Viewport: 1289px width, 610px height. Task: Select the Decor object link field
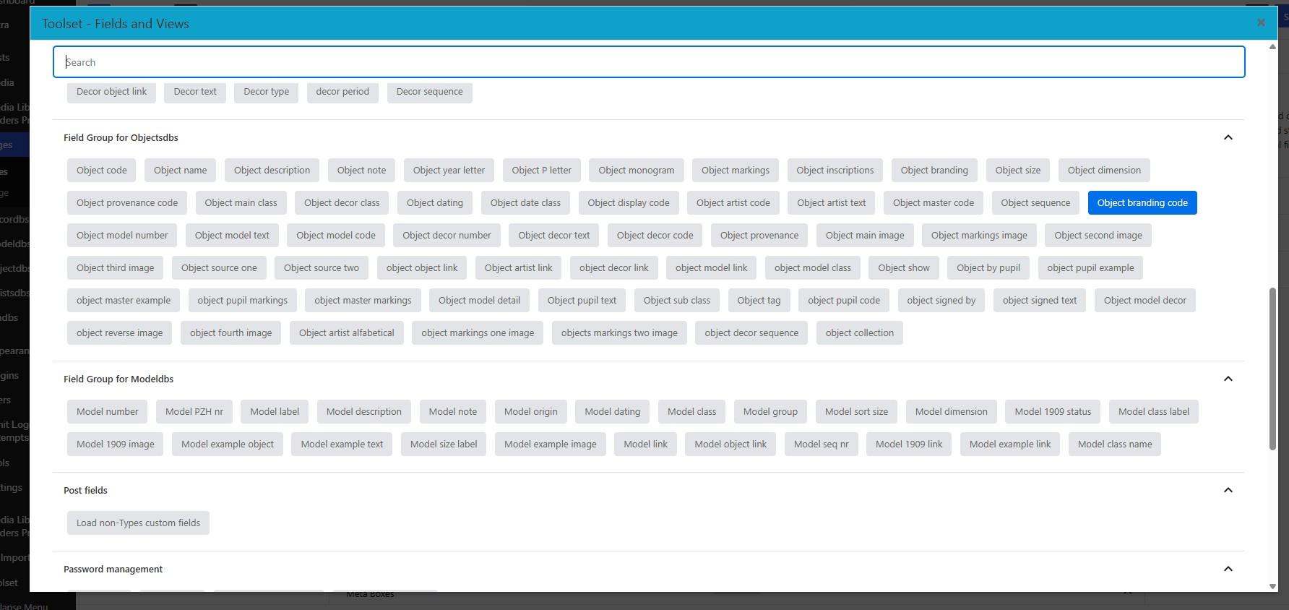111,92
